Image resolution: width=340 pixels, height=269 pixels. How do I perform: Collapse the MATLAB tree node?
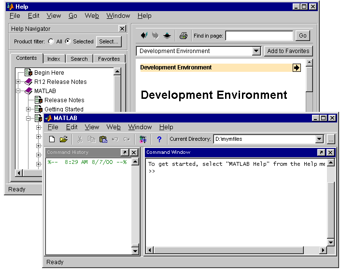19,91
